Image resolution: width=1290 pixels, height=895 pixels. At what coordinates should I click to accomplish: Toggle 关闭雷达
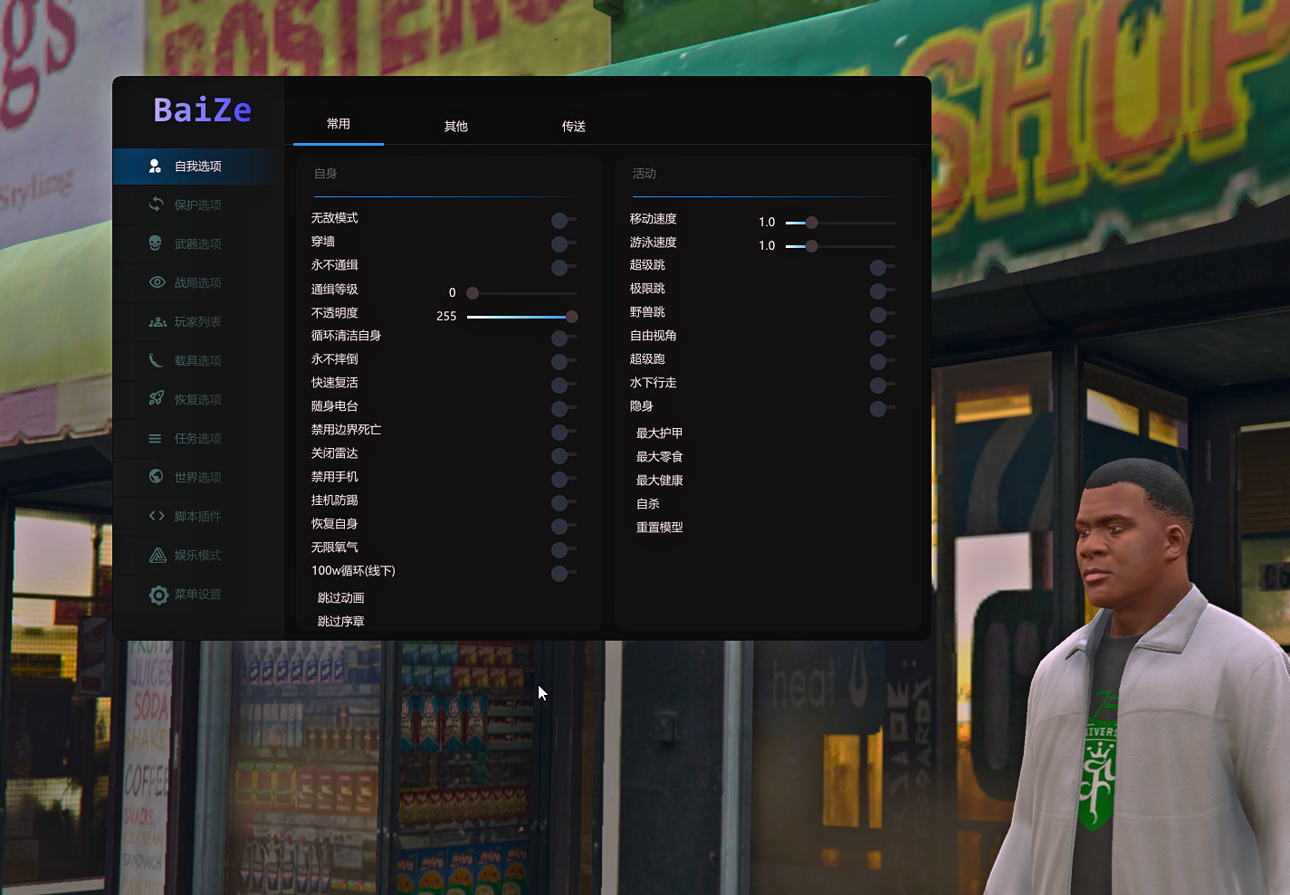tap(563, 455)
